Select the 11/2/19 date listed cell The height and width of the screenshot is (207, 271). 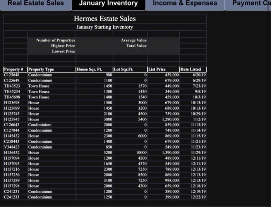(x=193, y=119)
